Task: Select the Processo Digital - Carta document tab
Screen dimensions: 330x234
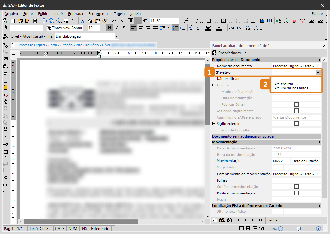Action: (x=84, y=45)
